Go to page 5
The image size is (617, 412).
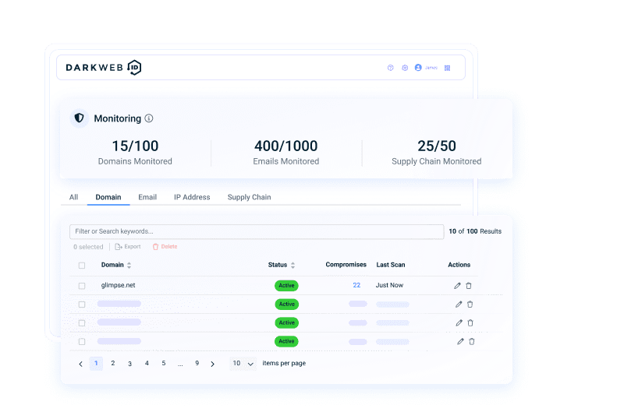point(164,363)
